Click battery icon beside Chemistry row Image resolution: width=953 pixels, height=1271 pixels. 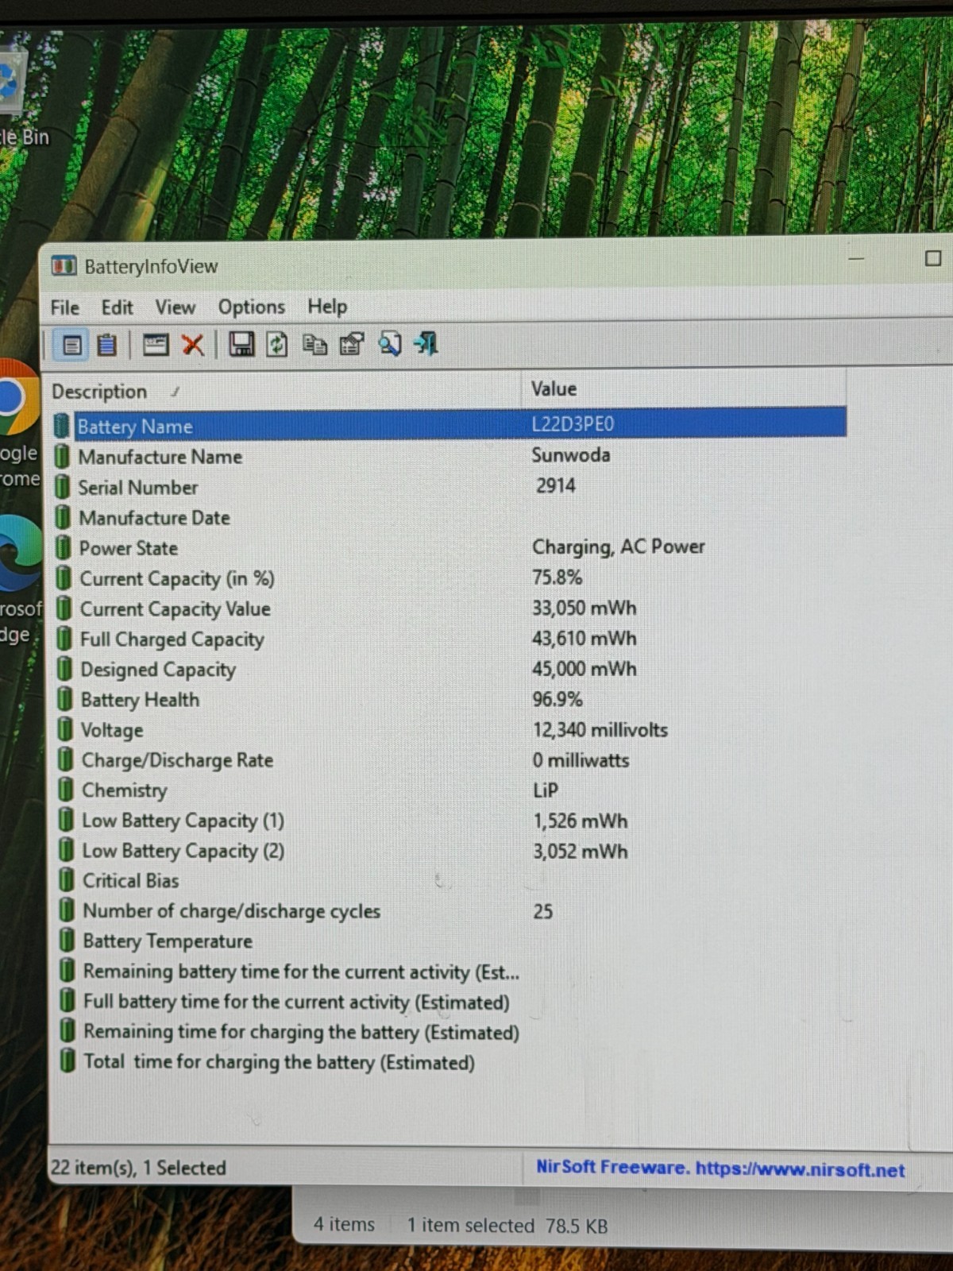pyautogui.click(x=65, y=790)
